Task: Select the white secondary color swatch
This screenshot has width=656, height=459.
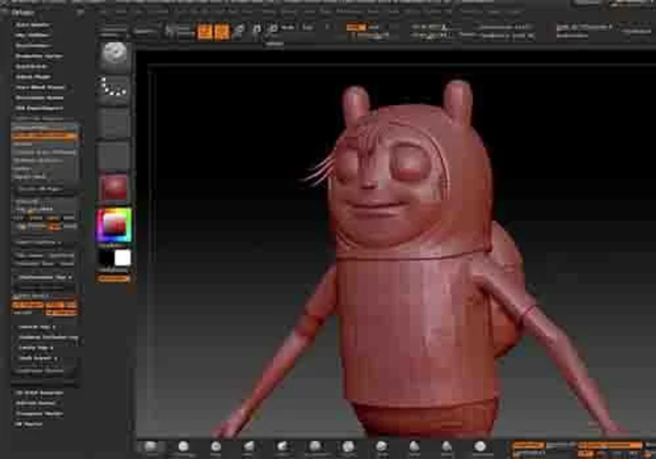Action: pos(122,258)
